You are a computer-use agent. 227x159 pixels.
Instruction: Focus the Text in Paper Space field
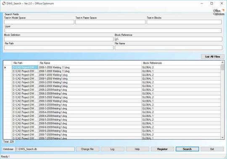click(110, 22)
